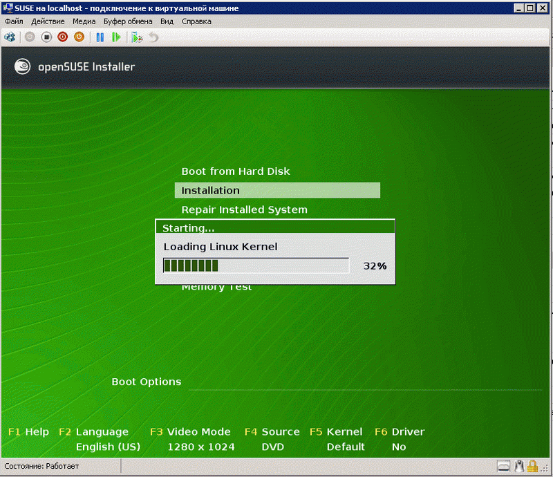
Task: Click the Boot Options label
Action: [147, 382]
